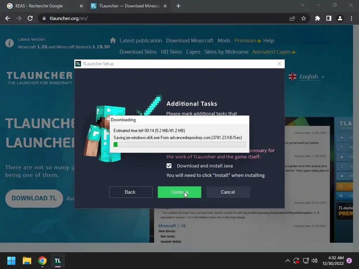Open the Chrome extensions puzzle icon

(318, 18)
